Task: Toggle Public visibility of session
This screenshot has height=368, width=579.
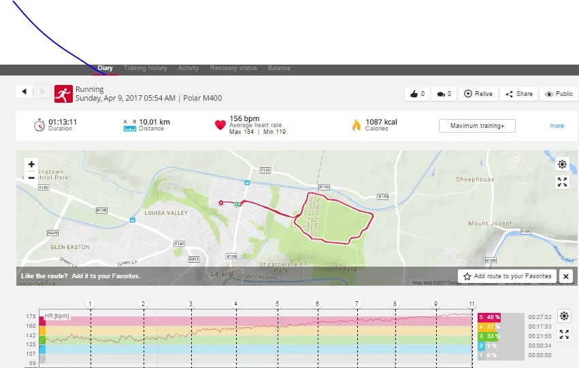Action: pyautogui.click(x=559, y=94)
